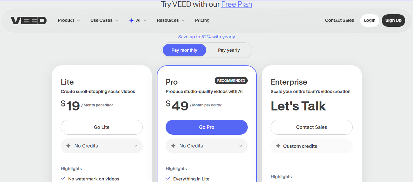
Task: Click the Sign Up button
Action: point(393,21)
